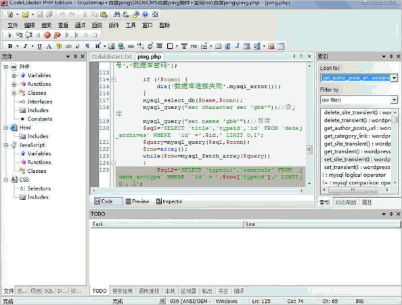Image resolution: width=402 pixels, height=305 pixels.
Task: Switch to the Codelobster1.txt tab
Action: 112,57
